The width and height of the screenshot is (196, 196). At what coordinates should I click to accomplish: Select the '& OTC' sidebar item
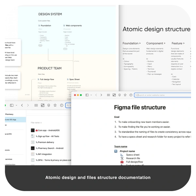click(x=8, y=134)
